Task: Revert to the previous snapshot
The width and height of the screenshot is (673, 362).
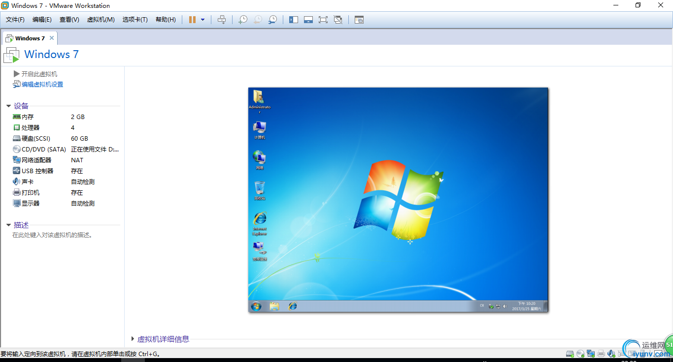Action: click(257, 20)
